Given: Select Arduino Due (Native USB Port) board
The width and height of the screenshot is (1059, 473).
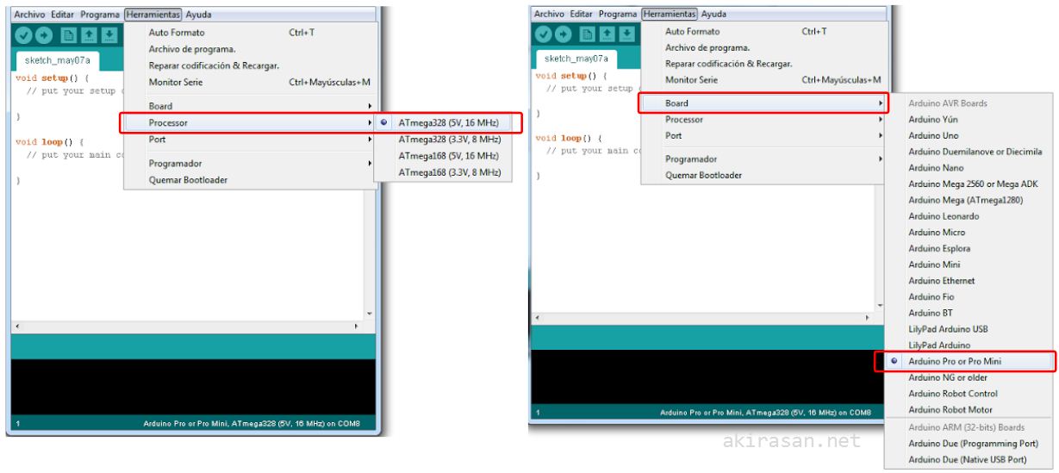Looking at the screenshot, I should pyautogui.click(x=969, y=460).
